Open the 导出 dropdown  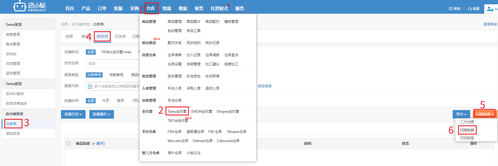coord(461,114)
